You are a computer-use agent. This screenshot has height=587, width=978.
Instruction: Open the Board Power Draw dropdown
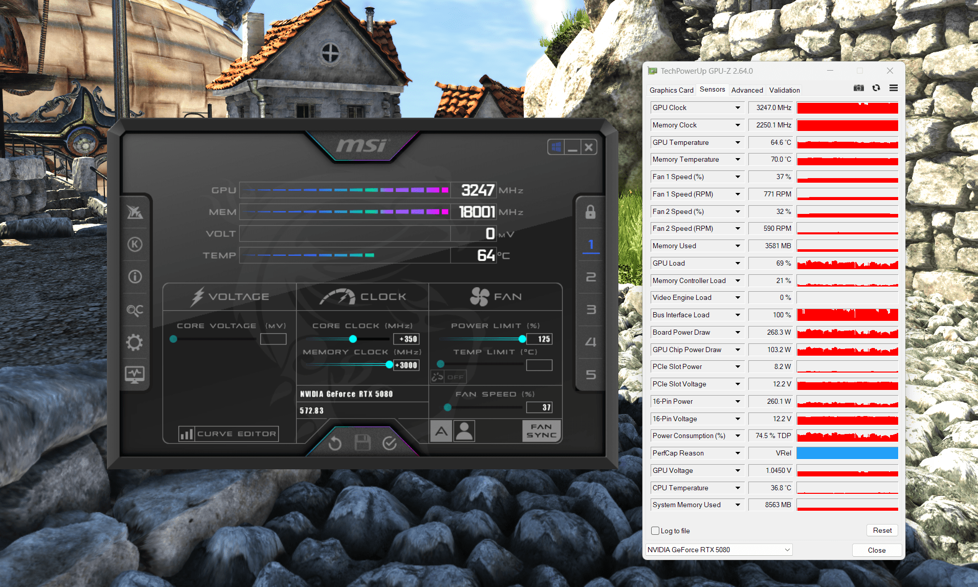coord(738,333)
